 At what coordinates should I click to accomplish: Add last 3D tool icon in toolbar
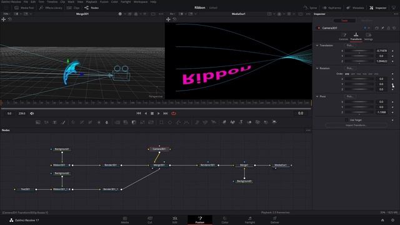pos(274,122)
